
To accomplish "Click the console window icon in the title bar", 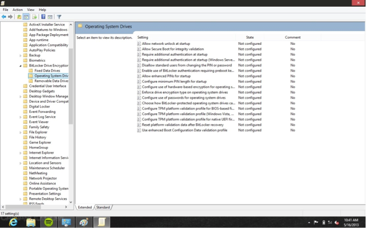I will pos(3,3).
